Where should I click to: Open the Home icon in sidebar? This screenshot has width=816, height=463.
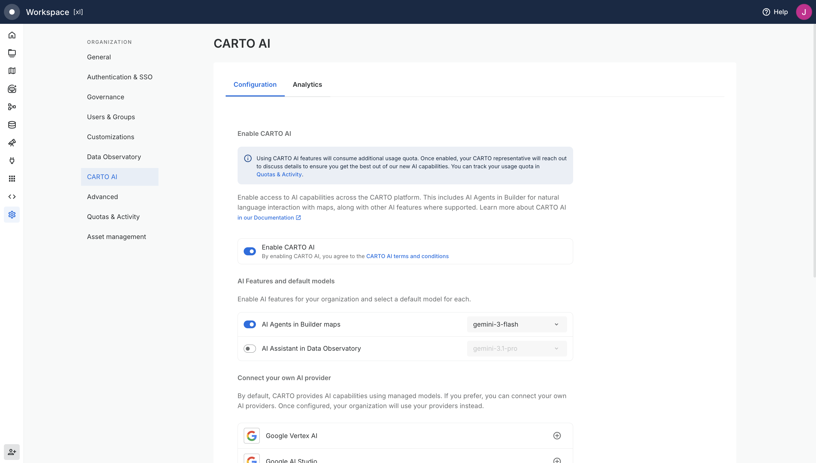point(12,35)
